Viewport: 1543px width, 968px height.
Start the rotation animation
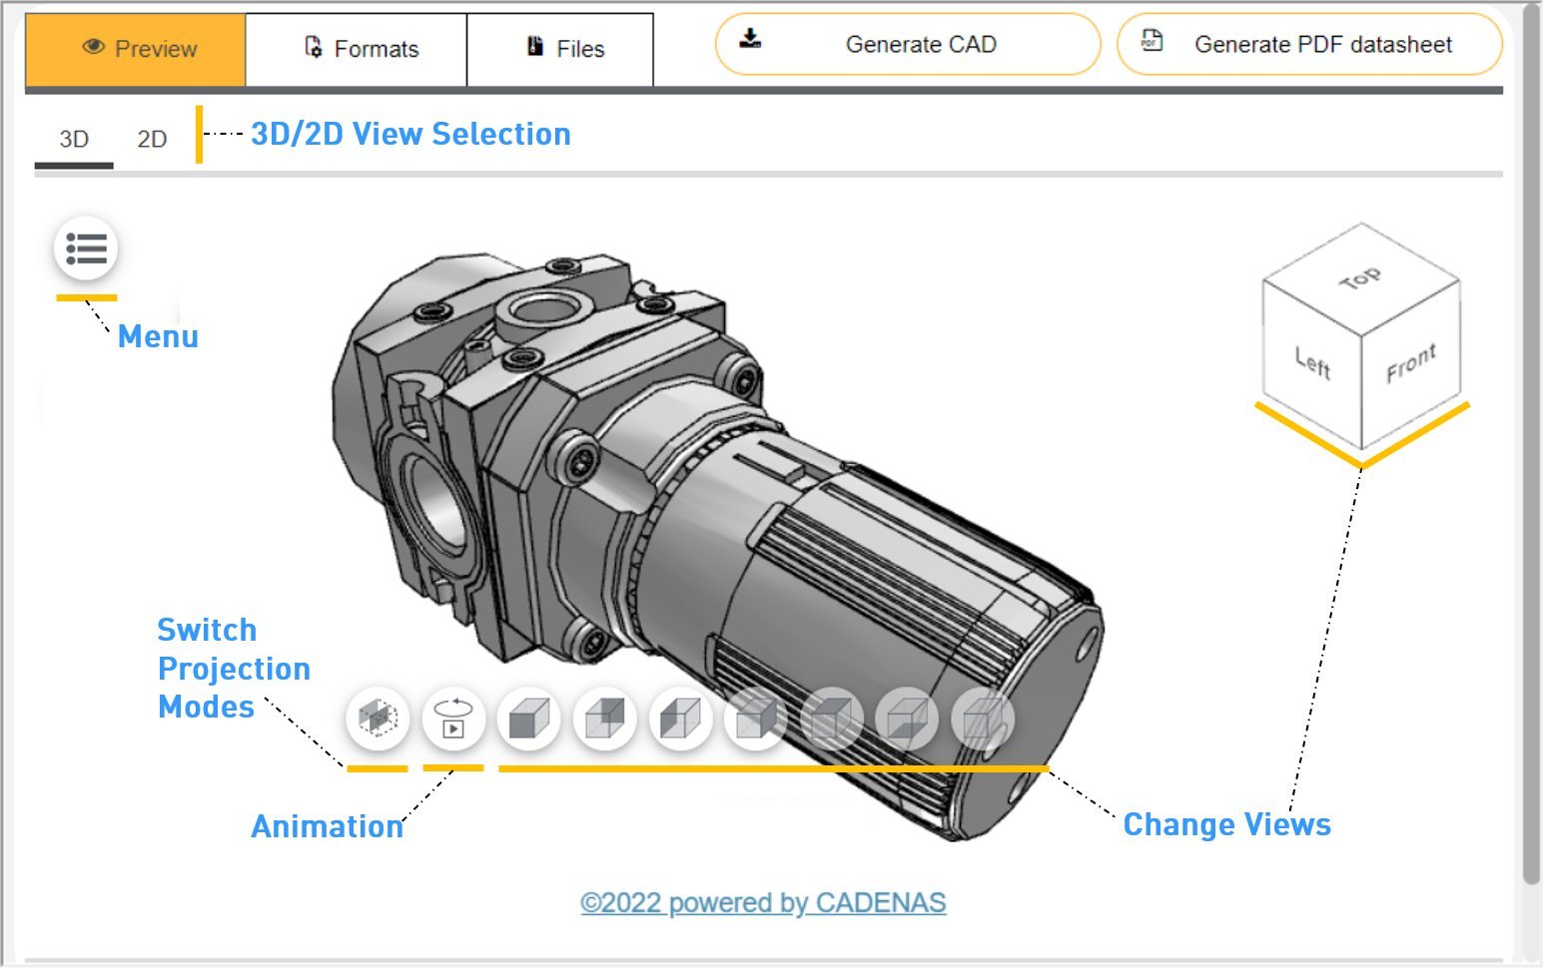click(x=454, y=718)
